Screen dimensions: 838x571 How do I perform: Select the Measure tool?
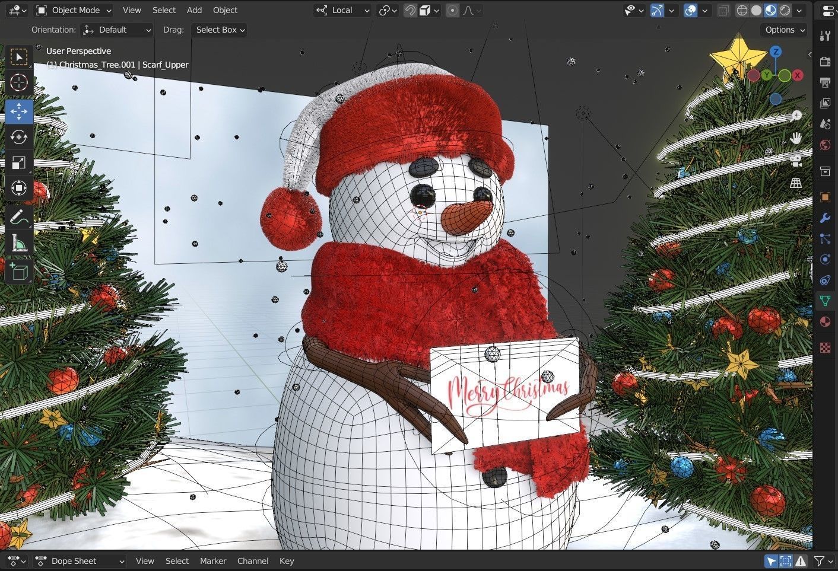(19, 243)
